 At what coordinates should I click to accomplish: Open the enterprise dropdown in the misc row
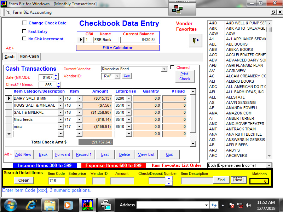[x=129, y=126]
